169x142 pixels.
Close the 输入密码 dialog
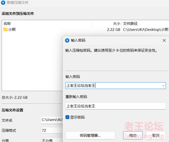164,41
